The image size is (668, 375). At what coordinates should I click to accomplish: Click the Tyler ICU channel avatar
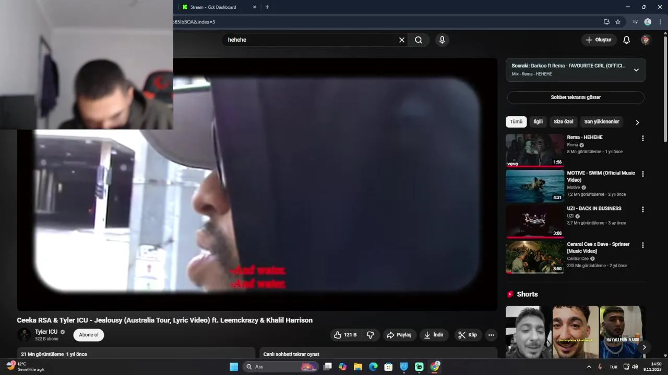pos(24,335)
